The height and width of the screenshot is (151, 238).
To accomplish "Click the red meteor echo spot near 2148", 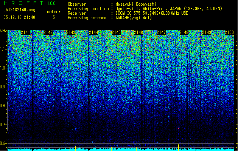I will tap(179, 128).
